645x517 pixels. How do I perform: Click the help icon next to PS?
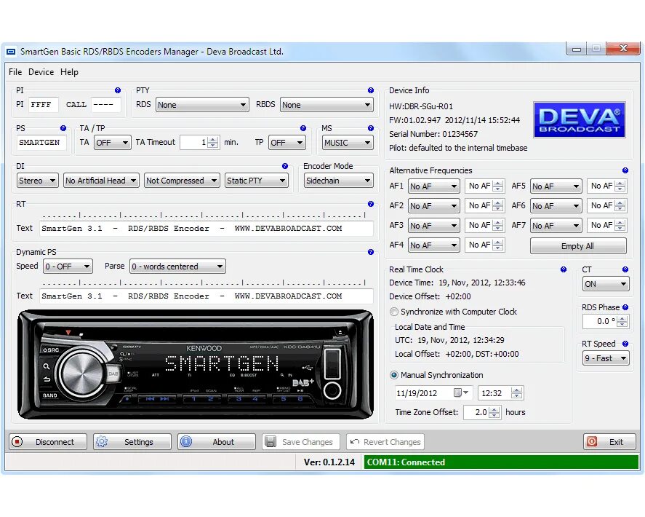63,128
